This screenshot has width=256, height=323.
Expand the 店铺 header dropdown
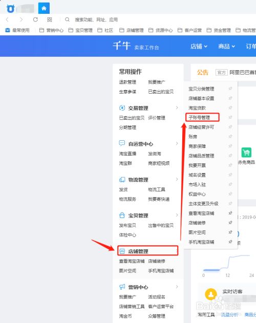pyautogui.click(x=199, y=47)
